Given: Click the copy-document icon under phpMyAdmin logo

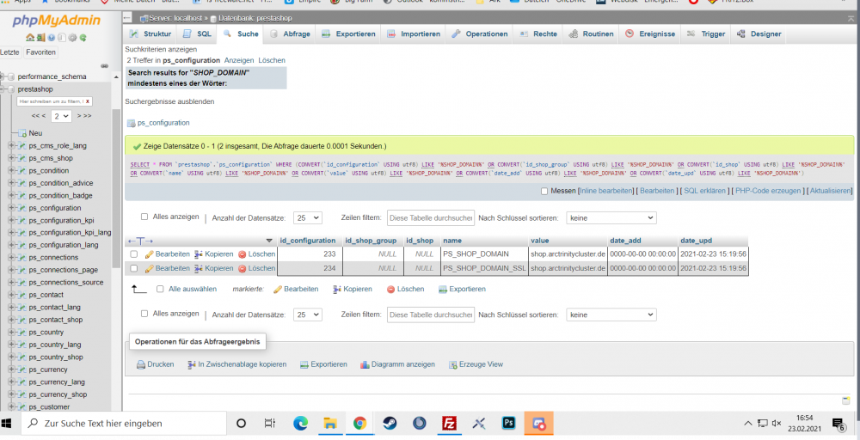Looking at the screenshot, I should (x=61, y=38).
